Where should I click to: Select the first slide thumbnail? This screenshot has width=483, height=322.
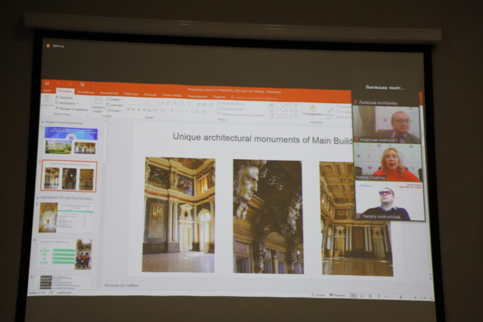[70, 140]
